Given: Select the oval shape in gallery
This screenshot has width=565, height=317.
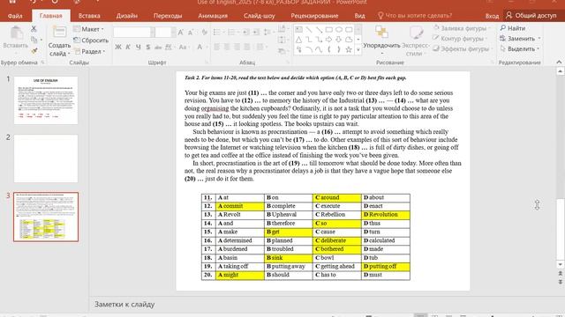Looking at the screenshot, I should coord(339,30).
